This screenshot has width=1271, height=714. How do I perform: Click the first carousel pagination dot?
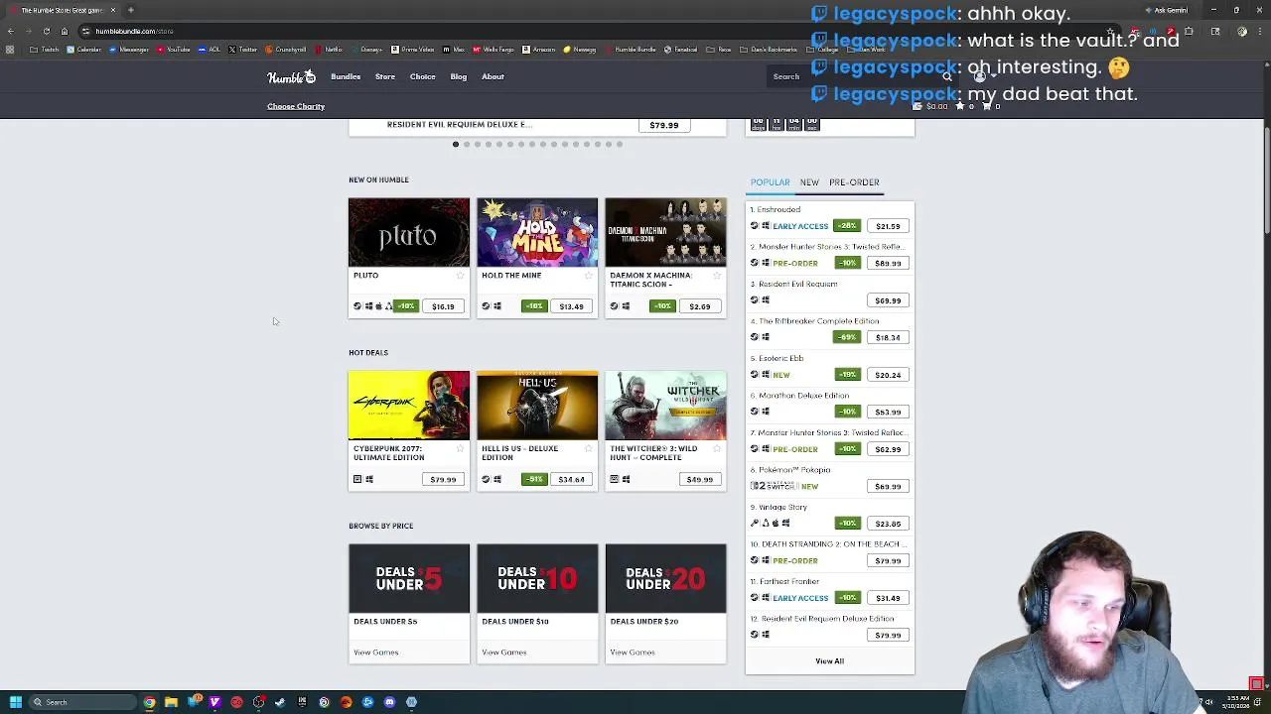click(x=456, y=144)
